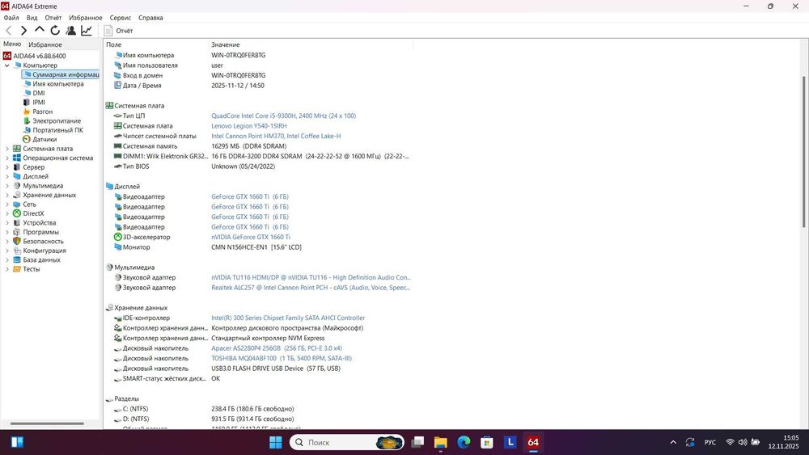Open Intel 300 Series SATA AHCI Controller link
This screenshot has height=455, width=809.
[288, 318]
